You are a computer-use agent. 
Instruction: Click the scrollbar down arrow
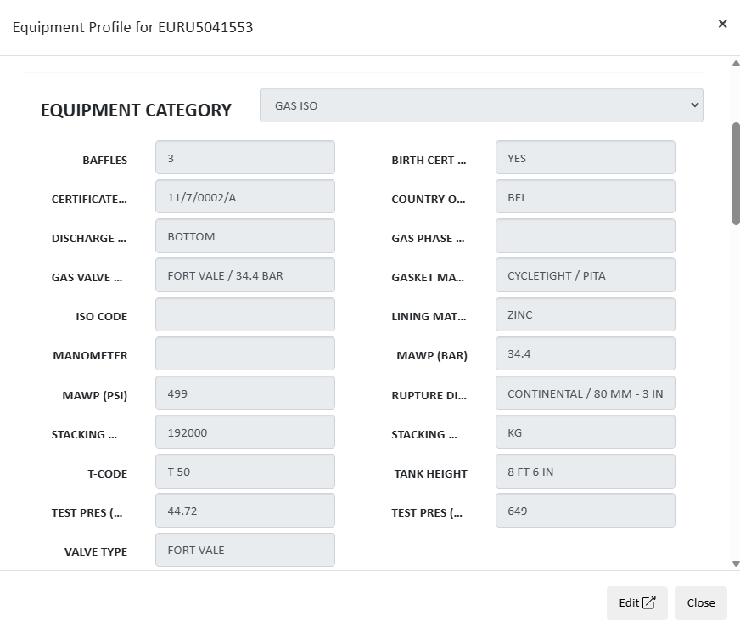[735, 562]
